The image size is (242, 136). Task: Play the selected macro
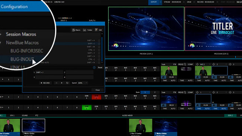[x=62, y=83]
